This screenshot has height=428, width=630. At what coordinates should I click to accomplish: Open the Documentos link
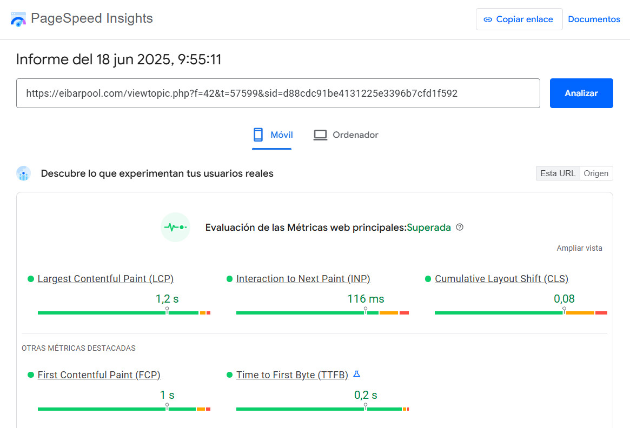coord(594,19)
